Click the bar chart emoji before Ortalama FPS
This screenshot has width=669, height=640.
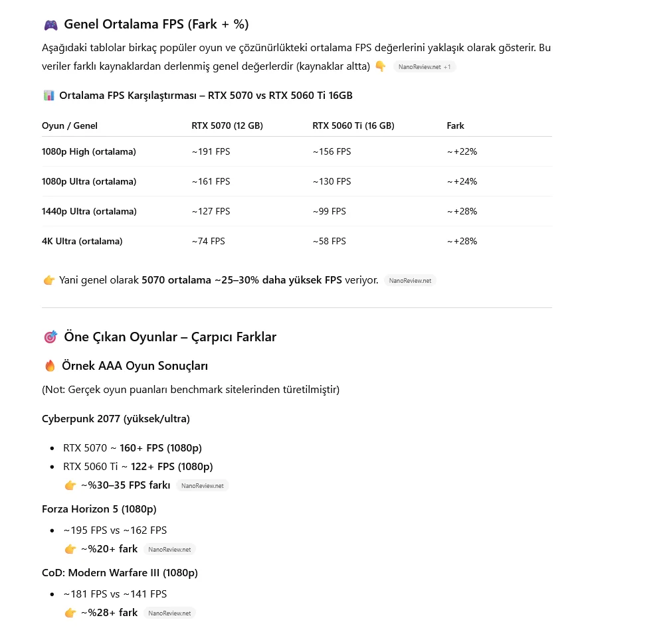pos(48,96)
